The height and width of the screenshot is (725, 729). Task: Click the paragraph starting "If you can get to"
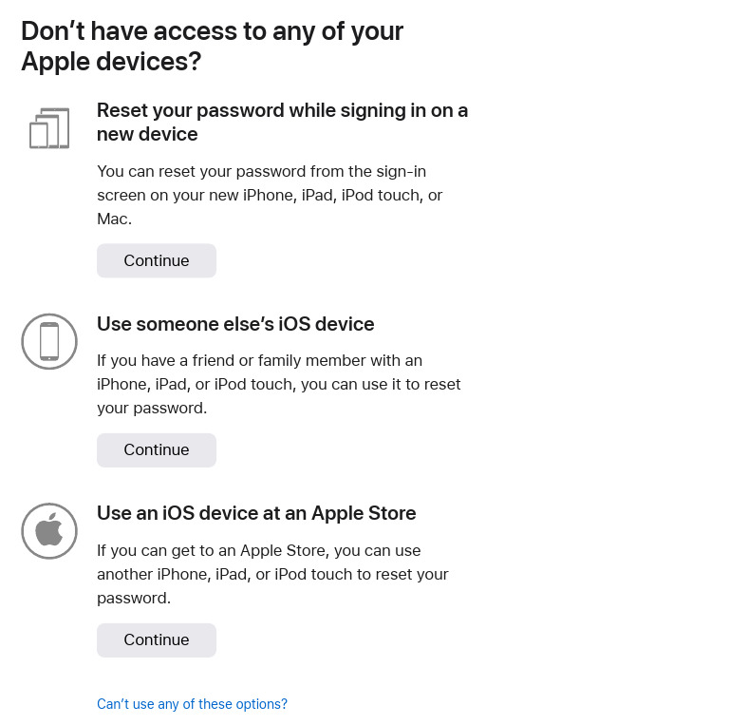(272, 574)
